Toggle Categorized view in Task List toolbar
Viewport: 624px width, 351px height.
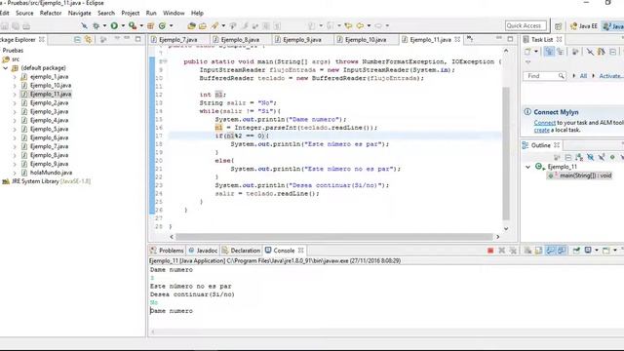click(549, 52)
